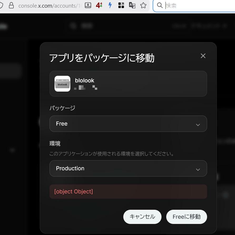235x235 pixels.
Task: Click the console.x.com address bar URL
Action: click(50, 6)
